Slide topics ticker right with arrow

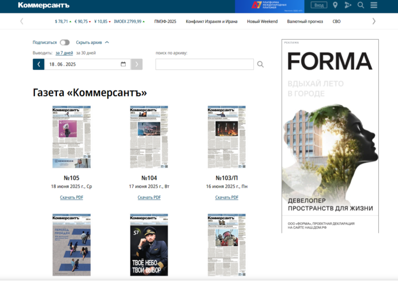coord(374,21)
